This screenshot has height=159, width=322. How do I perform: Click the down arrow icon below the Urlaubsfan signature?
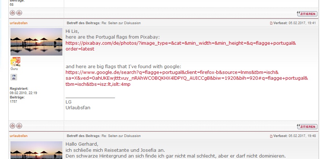coord(19,126)
